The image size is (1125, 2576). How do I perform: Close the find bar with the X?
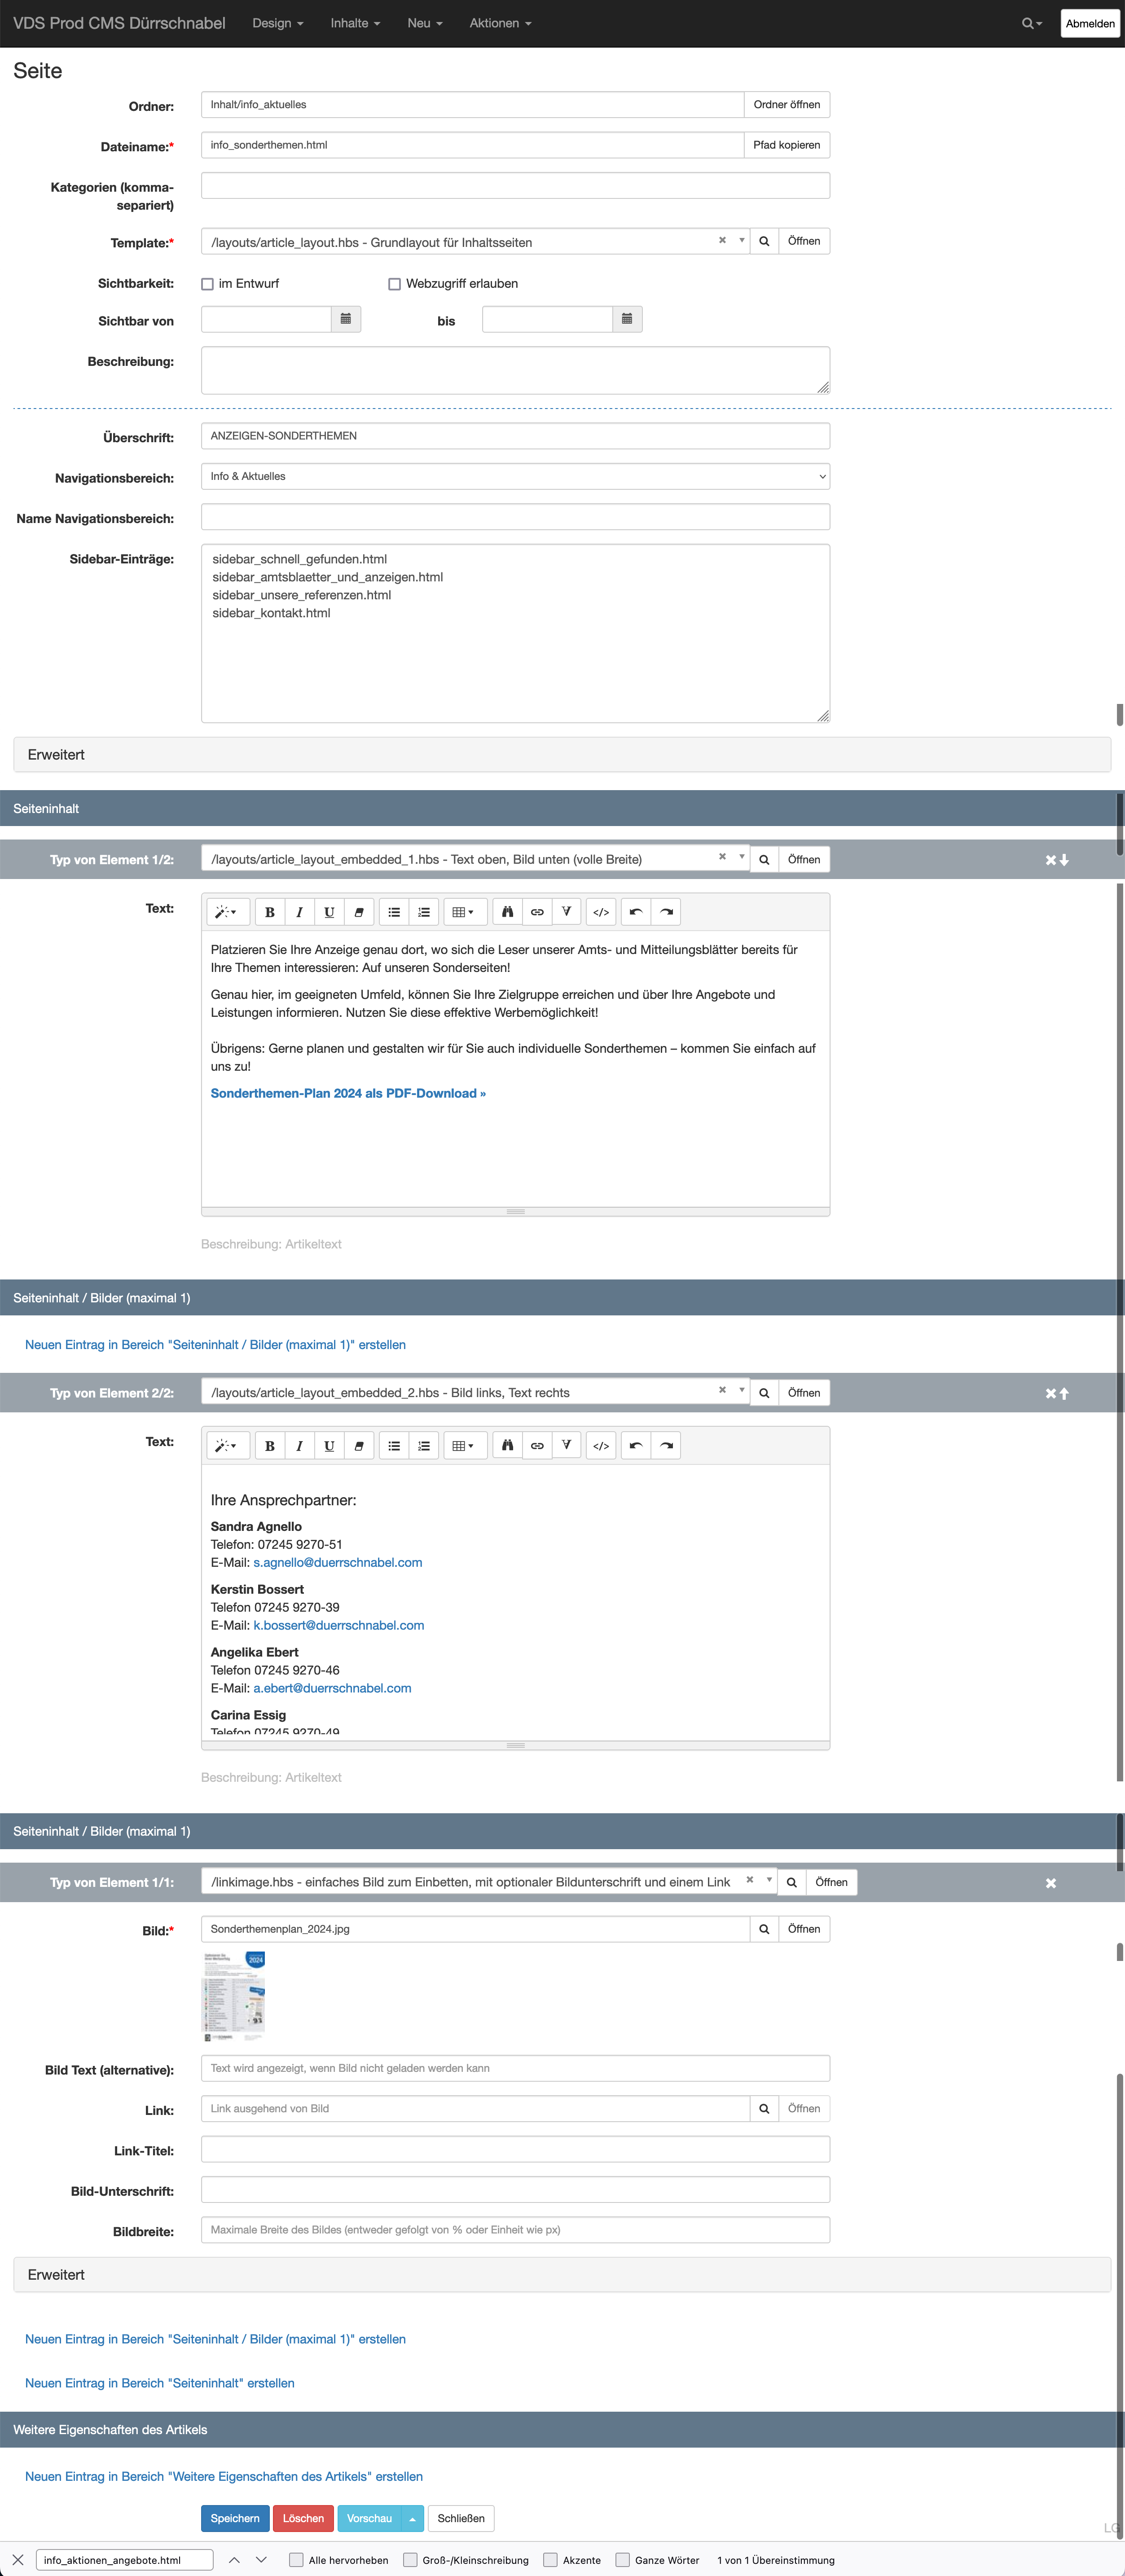pyautogui.click(x=17, y=2560)
